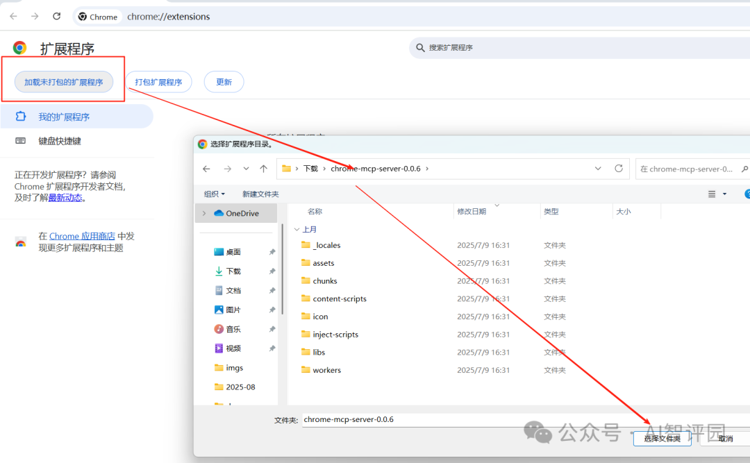Expand the OneDrive tree node

pos(204,213)
